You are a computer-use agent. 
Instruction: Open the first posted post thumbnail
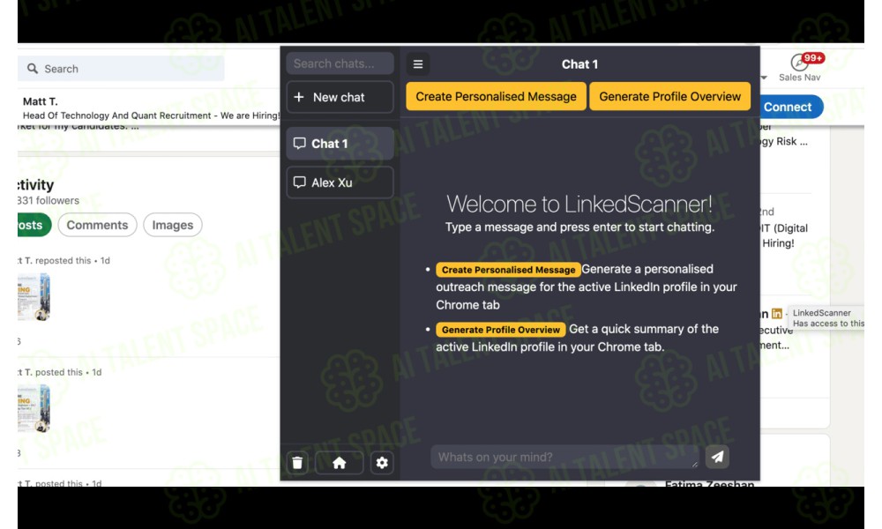(x=34, y=409)
